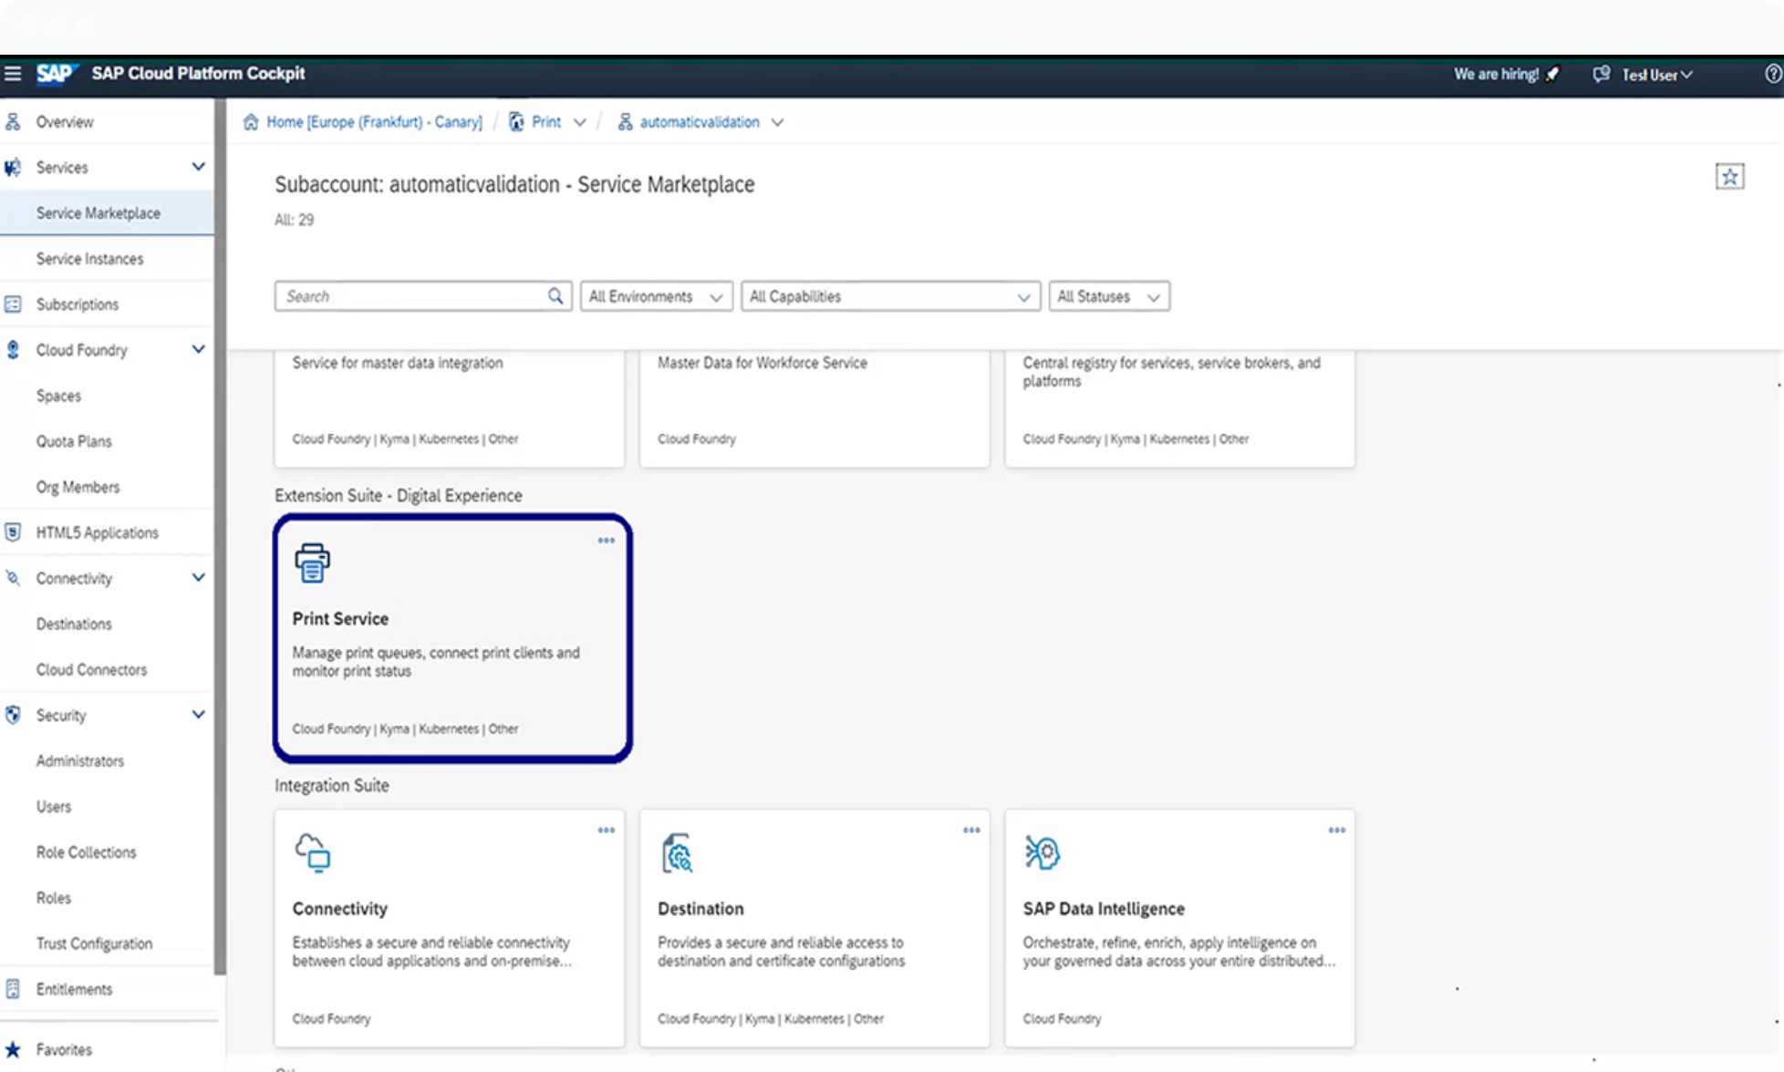1784x1072 pixels.
Task: Open Destination tile three-dot menu
Action: click(971, 830)
